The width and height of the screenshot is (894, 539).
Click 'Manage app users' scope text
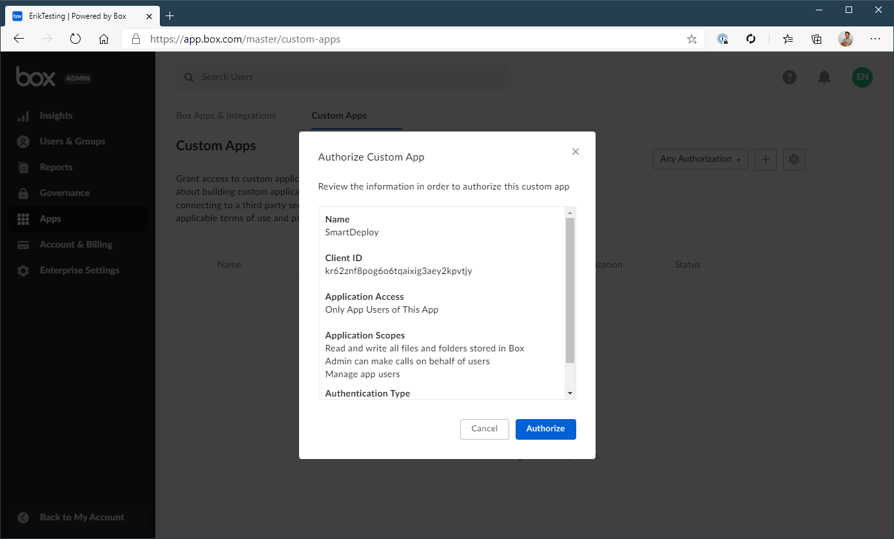click(x=362, y=374)
